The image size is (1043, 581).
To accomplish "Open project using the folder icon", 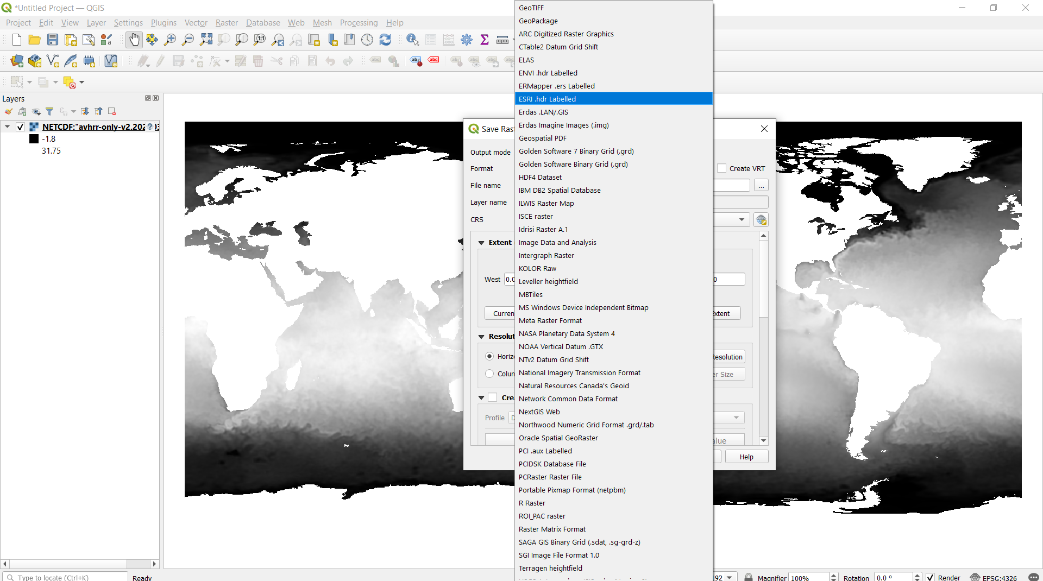I will tap(34, 40).
